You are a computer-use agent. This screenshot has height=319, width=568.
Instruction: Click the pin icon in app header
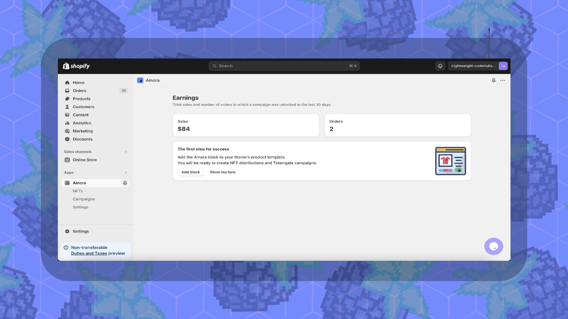(x=493, y=80)
